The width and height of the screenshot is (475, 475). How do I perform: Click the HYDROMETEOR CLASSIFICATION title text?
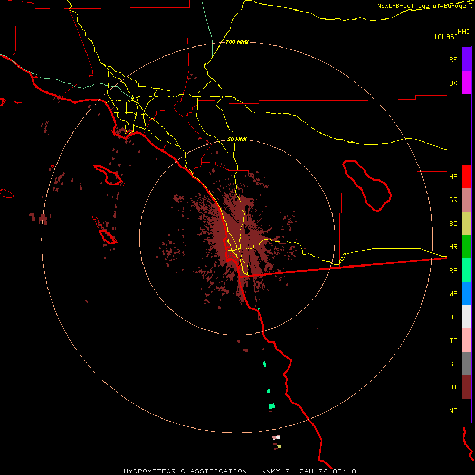click(x=185, y=471)
